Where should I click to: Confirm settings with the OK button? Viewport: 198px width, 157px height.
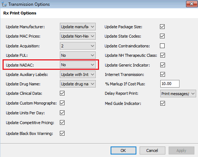click(x=123, y=150)
